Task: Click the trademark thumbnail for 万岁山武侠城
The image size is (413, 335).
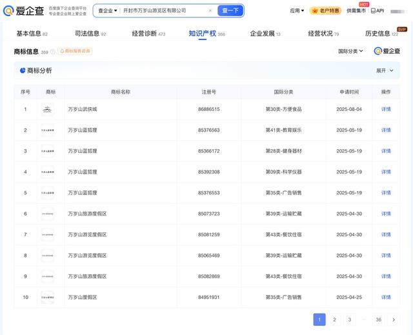Action: tap(48, 109)
